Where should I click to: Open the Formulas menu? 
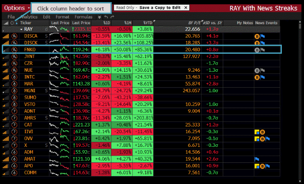point(84,17)
